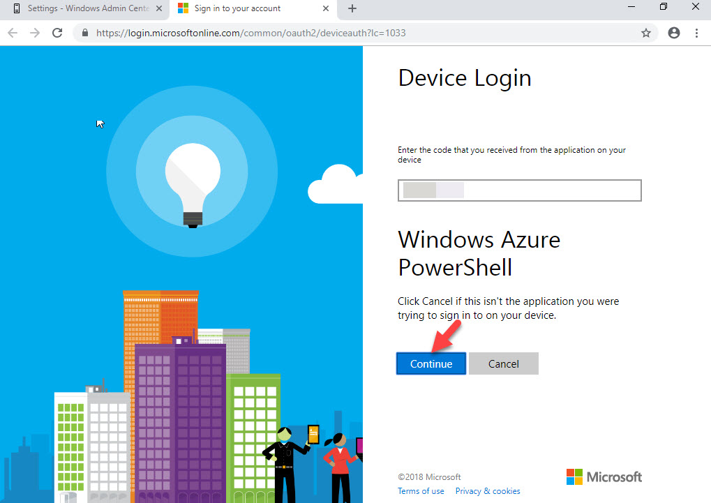Click the ©2018 Microsoft copyright text
Image resolution: width=711 pixels, height=503 pixels.
coord(429,477)
